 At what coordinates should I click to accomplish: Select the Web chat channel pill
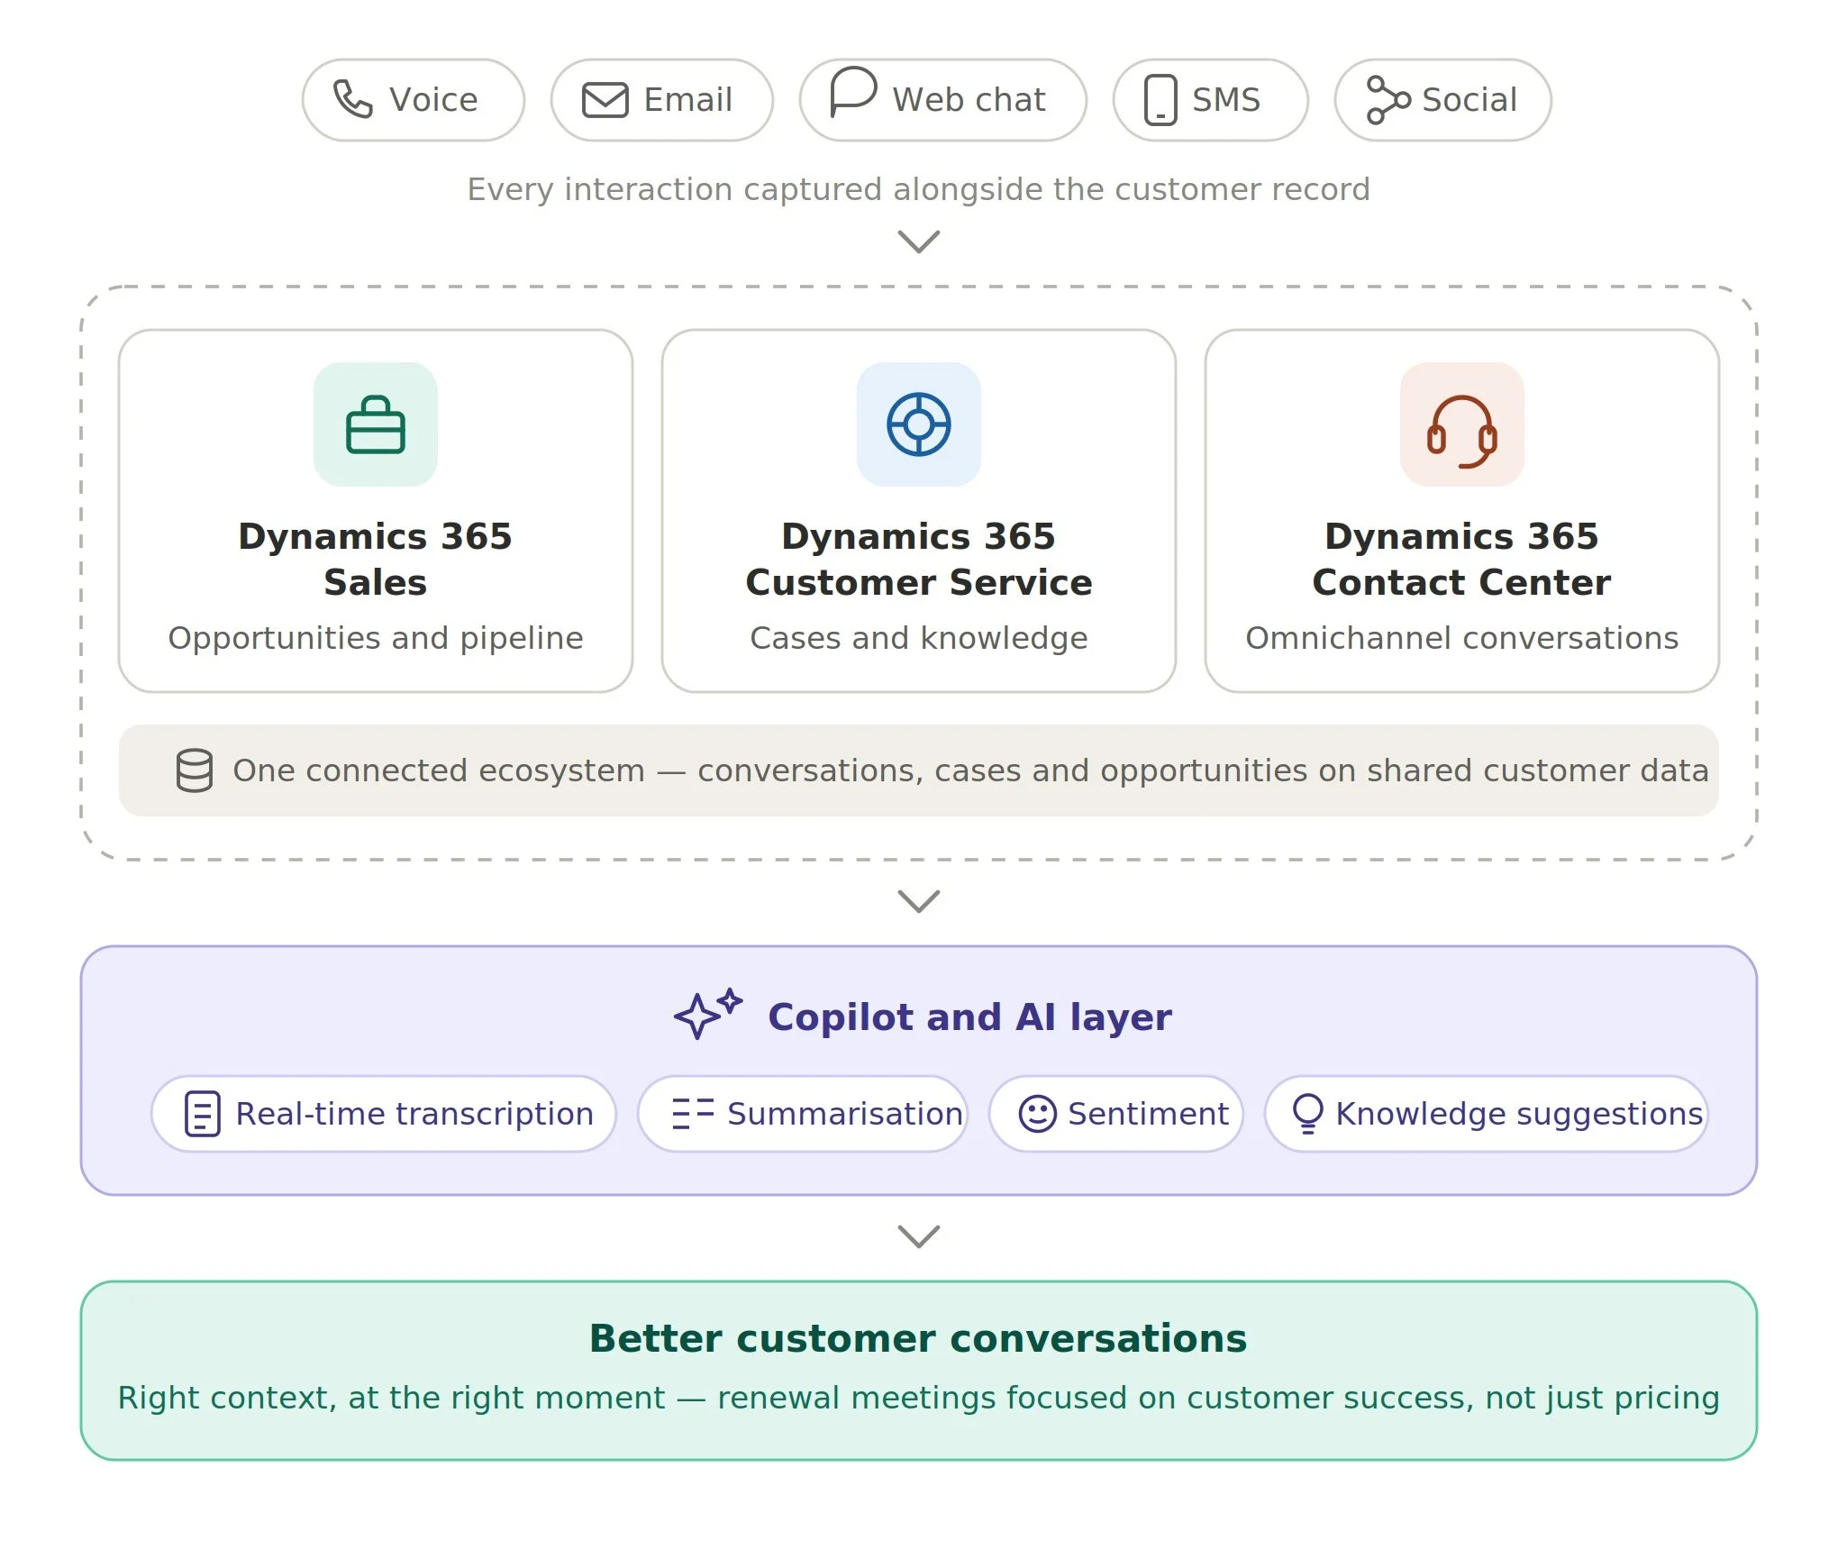pyautogui.click(x=943, y=100)
